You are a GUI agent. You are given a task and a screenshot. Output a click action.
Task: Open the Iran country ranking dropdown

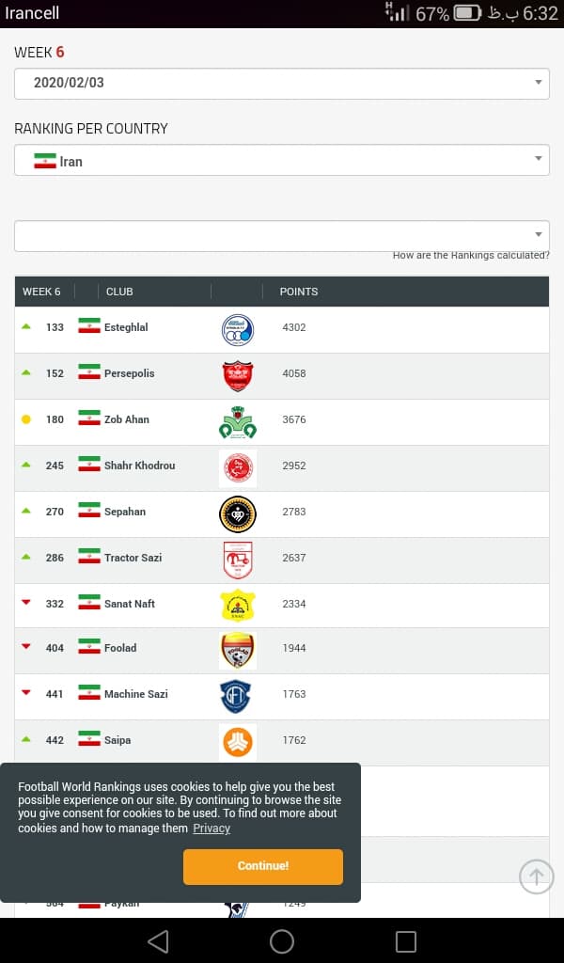(282, 160)
